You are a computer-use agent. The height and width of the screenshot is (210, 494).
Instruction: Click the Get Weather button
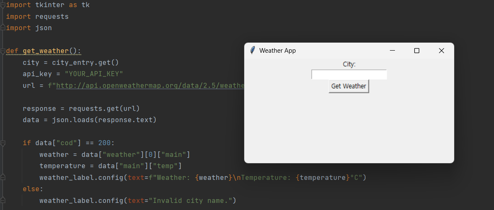coord(348,86)
